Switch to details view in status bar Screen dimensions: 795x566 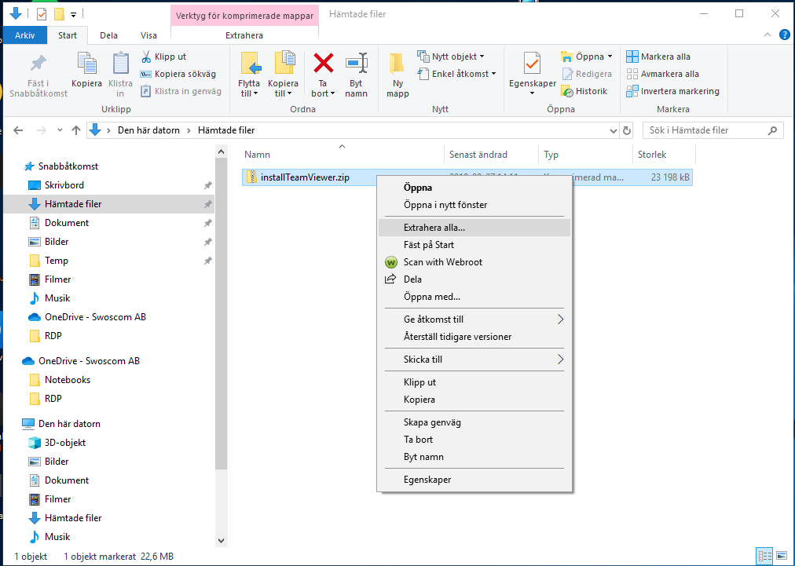pyautogui.click(x=764, y=556)
